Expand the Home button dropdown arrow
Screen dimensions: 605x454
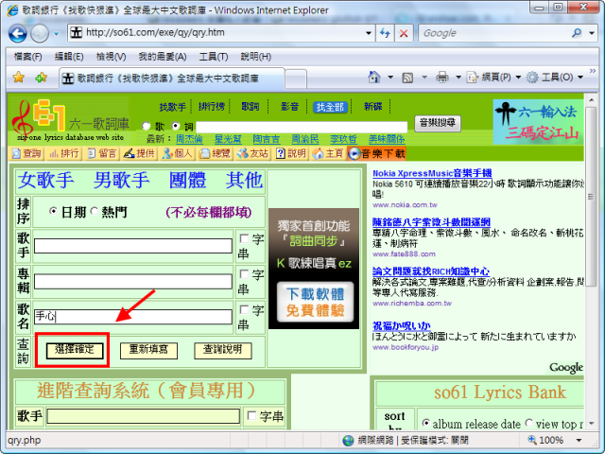pyautogui.click(x=390, y=78)
